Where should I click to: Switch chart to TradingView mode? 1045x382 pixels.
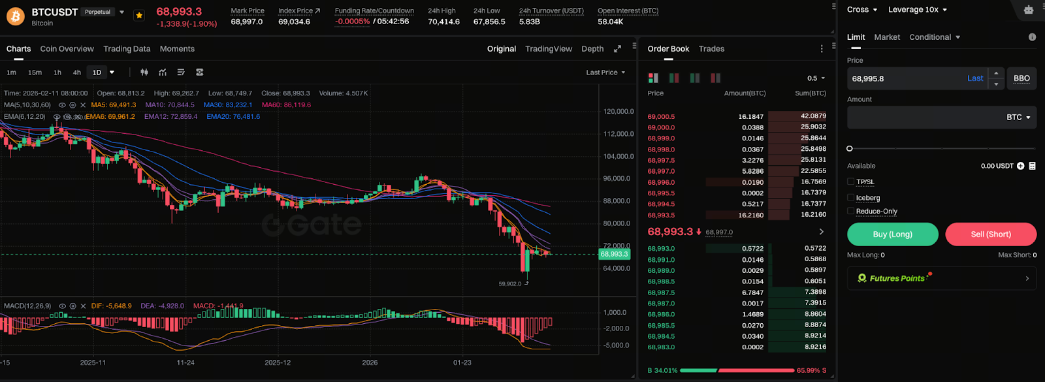coord(549,49)
